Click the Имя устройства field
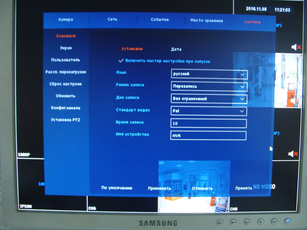The image size is (307, 230). pos(208,136)
